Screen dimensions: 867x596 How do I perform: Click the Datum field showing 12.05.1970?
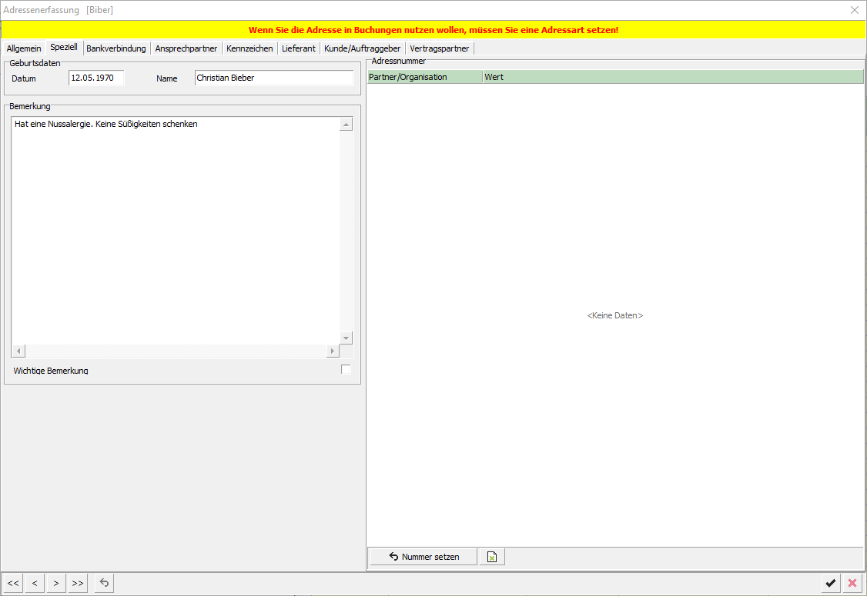[95, 77]
